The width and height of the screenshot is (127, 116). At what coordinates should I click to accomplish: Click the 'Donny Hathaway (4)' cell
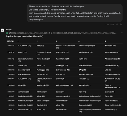pyautogui.click(x=112, y=74)
